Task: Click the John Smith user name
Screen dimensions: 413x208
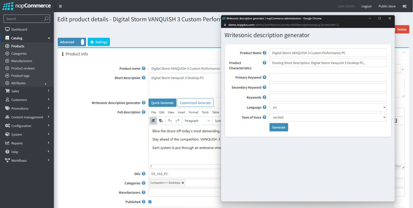Action: [x=346, y=6]
